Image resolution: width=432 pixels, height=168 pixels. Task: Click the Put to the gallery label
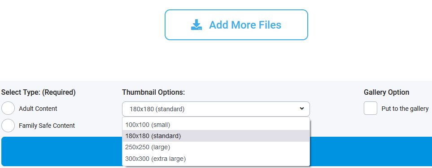click(x=405, y=109)
